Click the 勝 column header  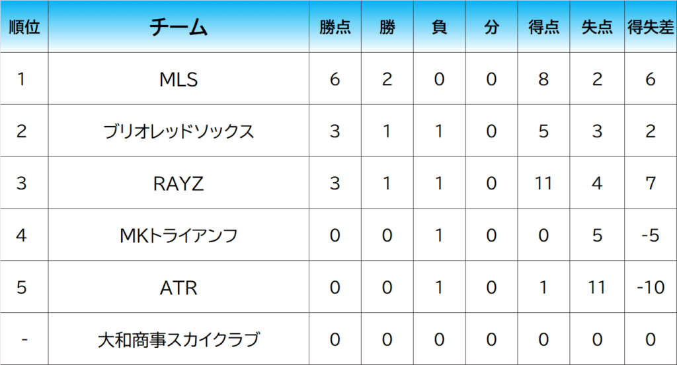click(387, 27)
